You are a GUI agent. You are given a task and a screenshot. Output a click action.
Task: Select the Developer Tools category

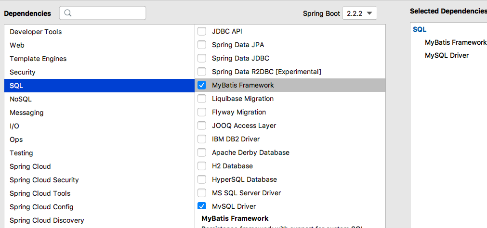tap(36, 32)
